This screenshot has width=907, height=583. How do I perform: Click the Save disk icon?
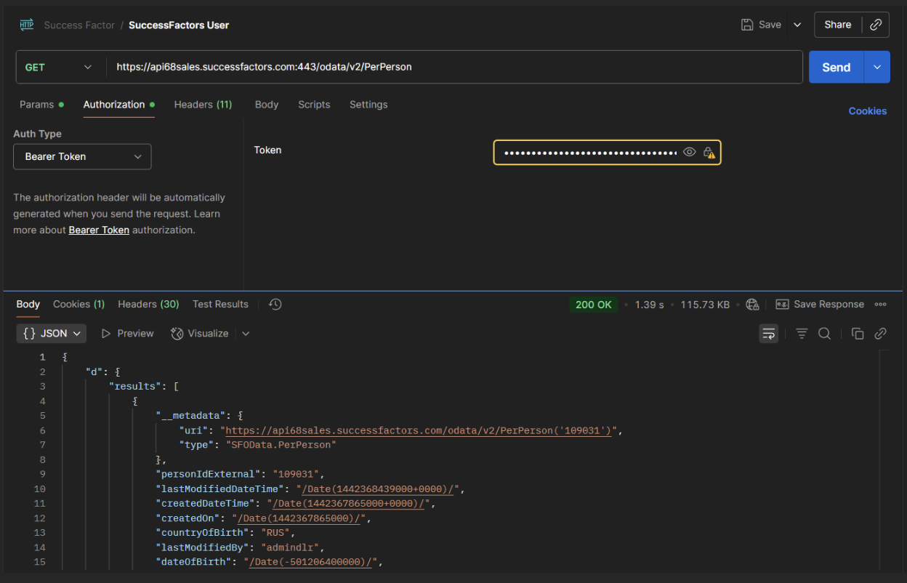(x=746, y=25)
